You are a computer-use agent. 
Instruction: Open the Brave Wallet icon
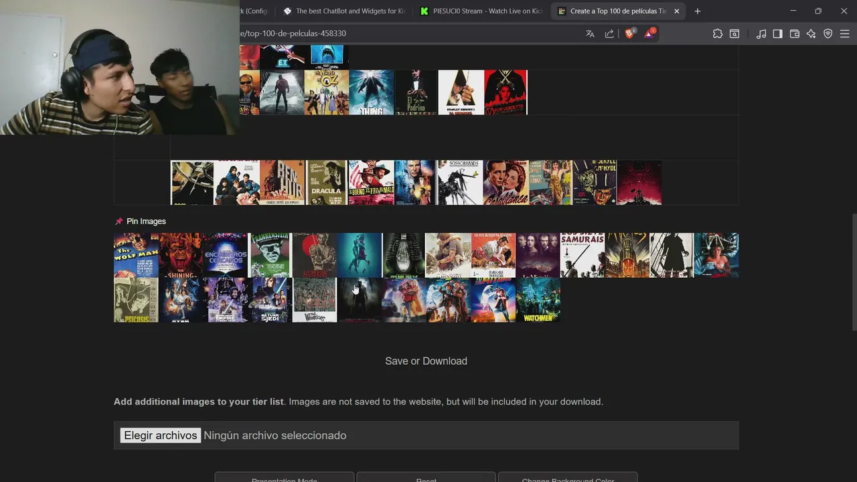(x=795, y=33)
